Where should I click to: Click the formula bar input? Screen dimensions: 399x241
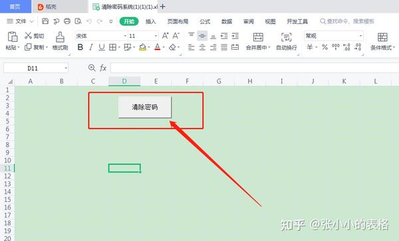pyautogui.click(x=255, y=68)
